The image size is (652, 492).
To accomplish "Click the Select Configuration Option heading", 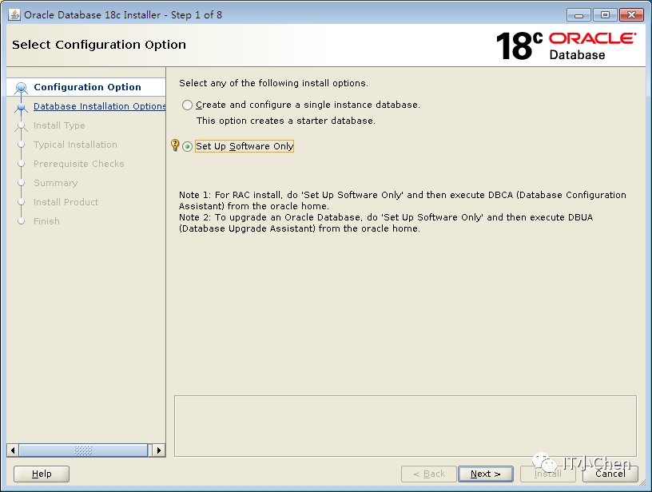I will point(99,45).
